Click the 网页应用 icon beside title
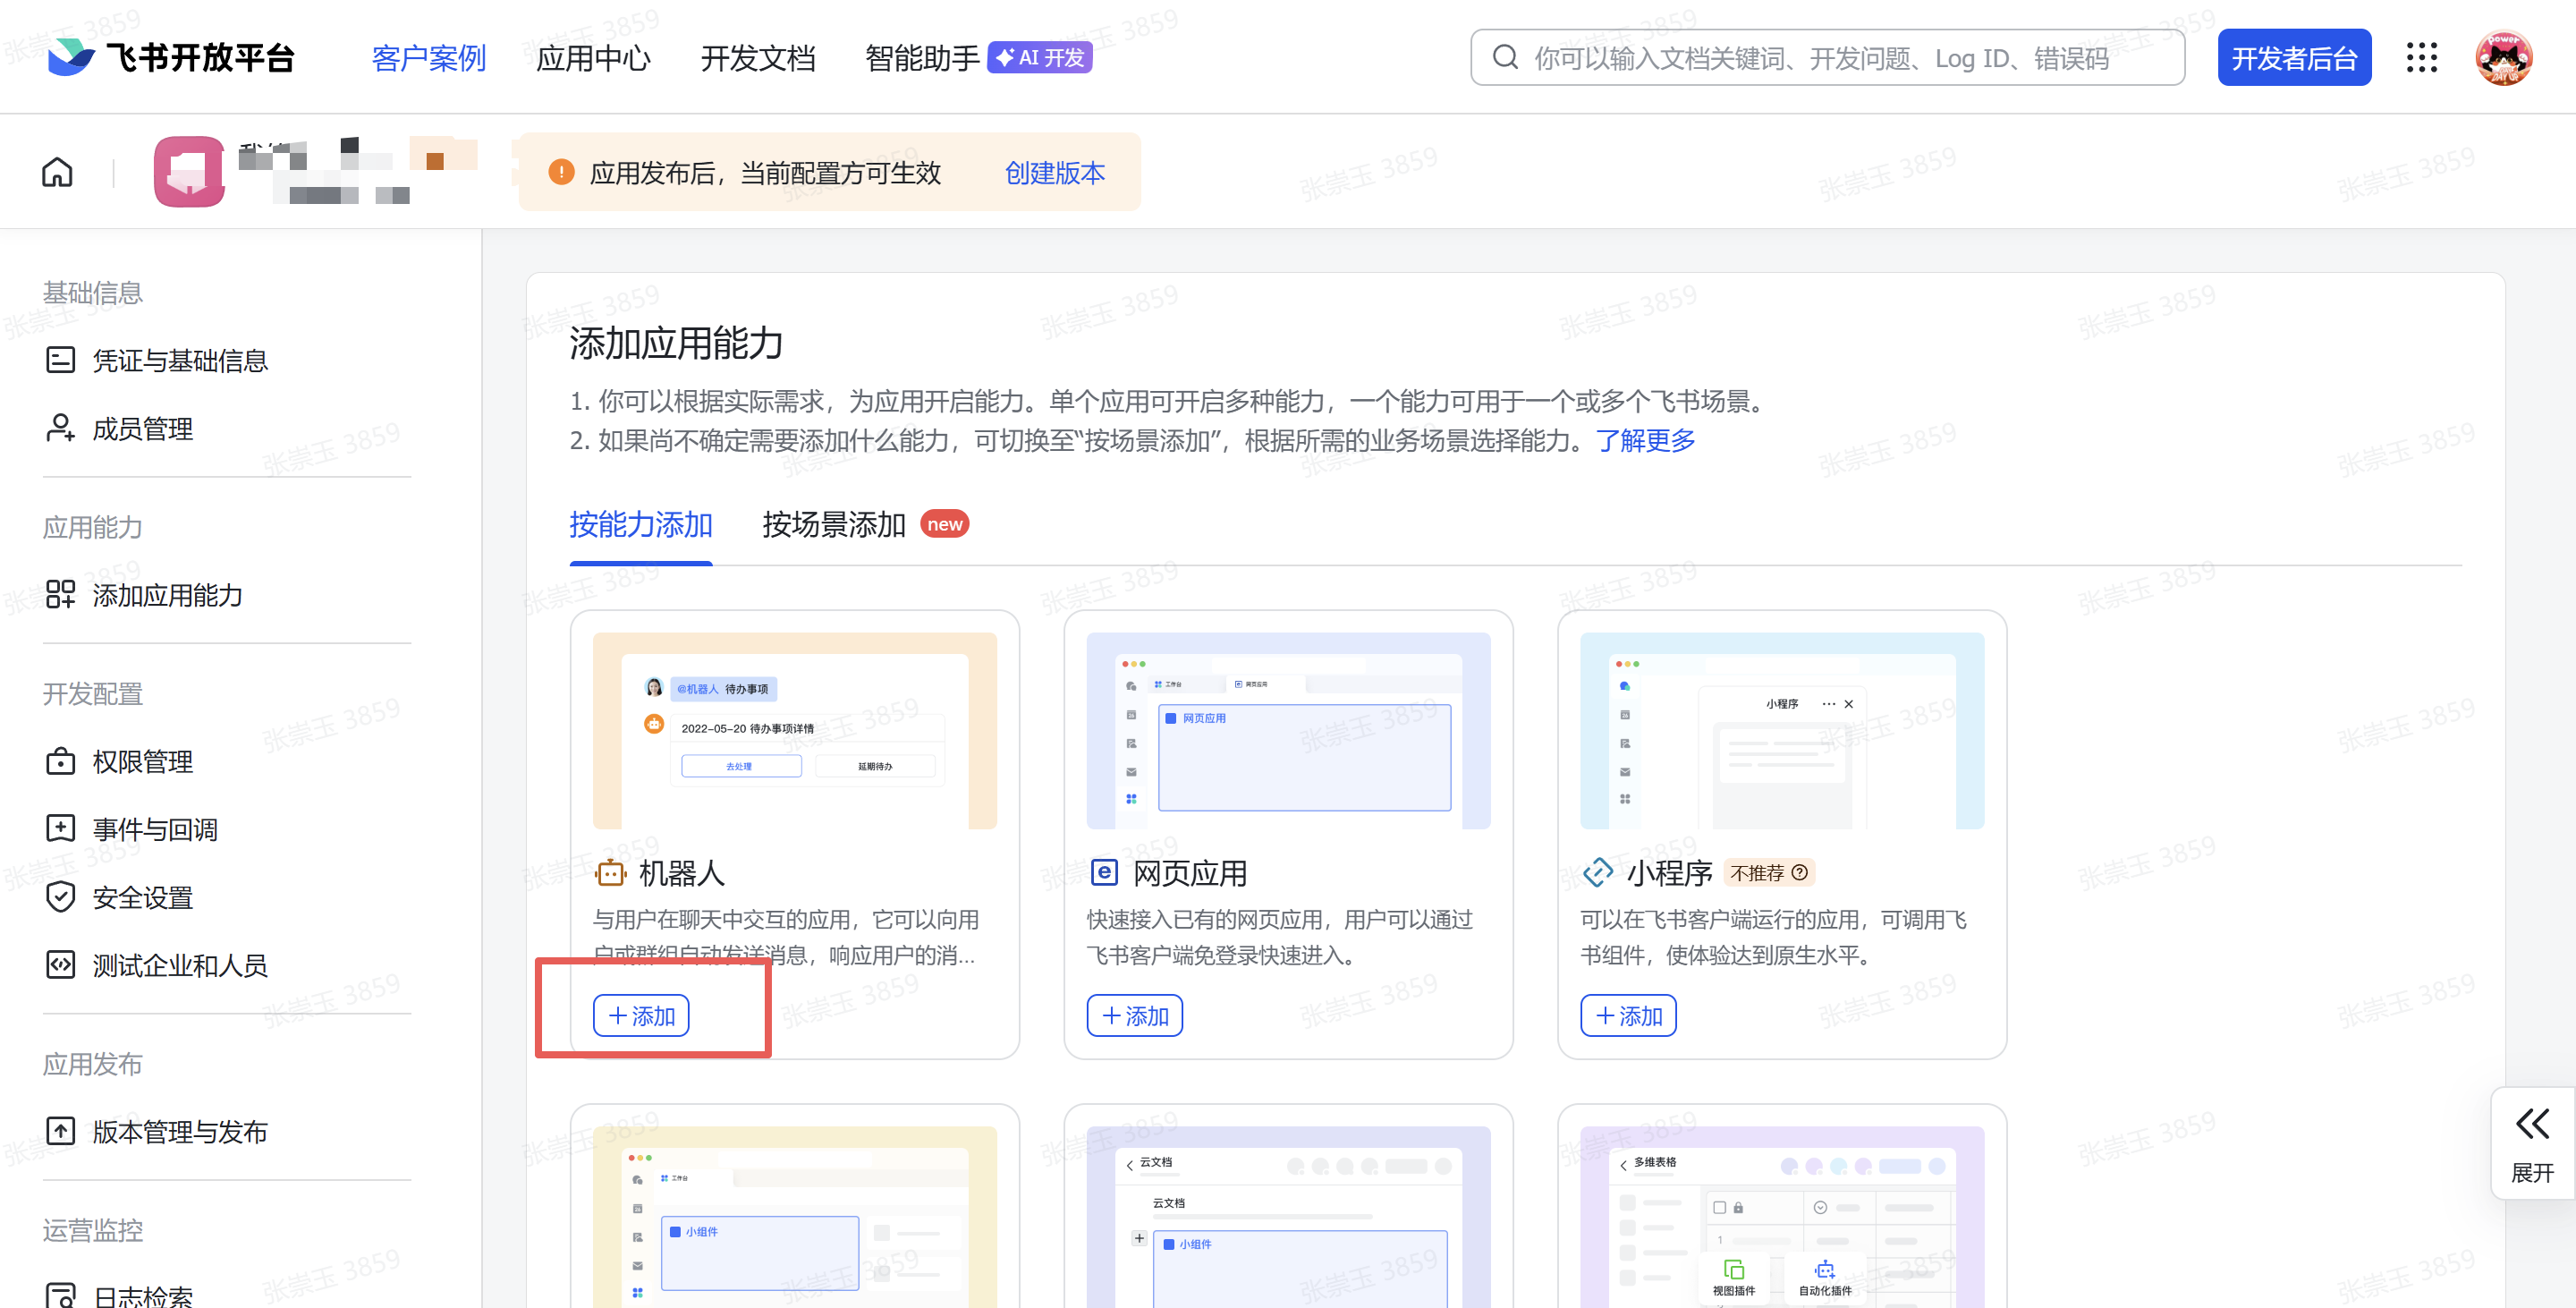 tap(1103, 873)
